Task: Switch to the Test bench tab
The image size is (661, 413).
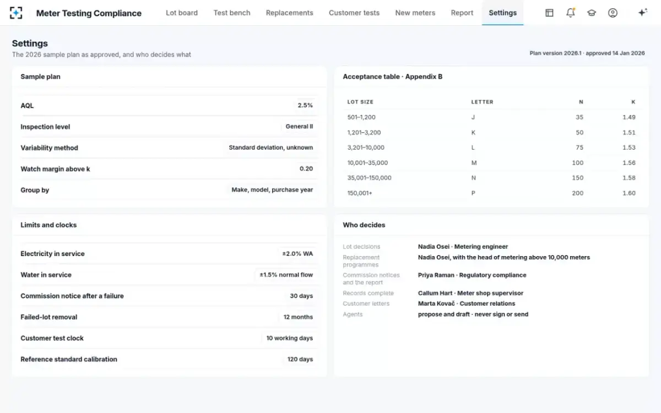Action: tap(232, 13)
